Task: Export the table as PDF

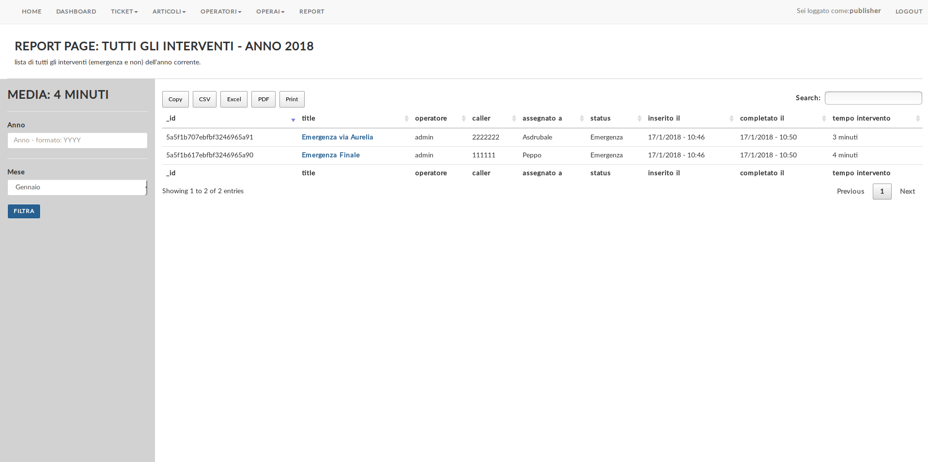Action: pos(263,99)
